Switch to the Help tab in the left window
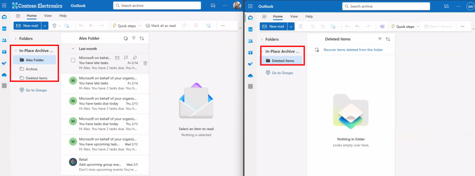This screenshot has width=475, height=176. click(x=63, y=16)
